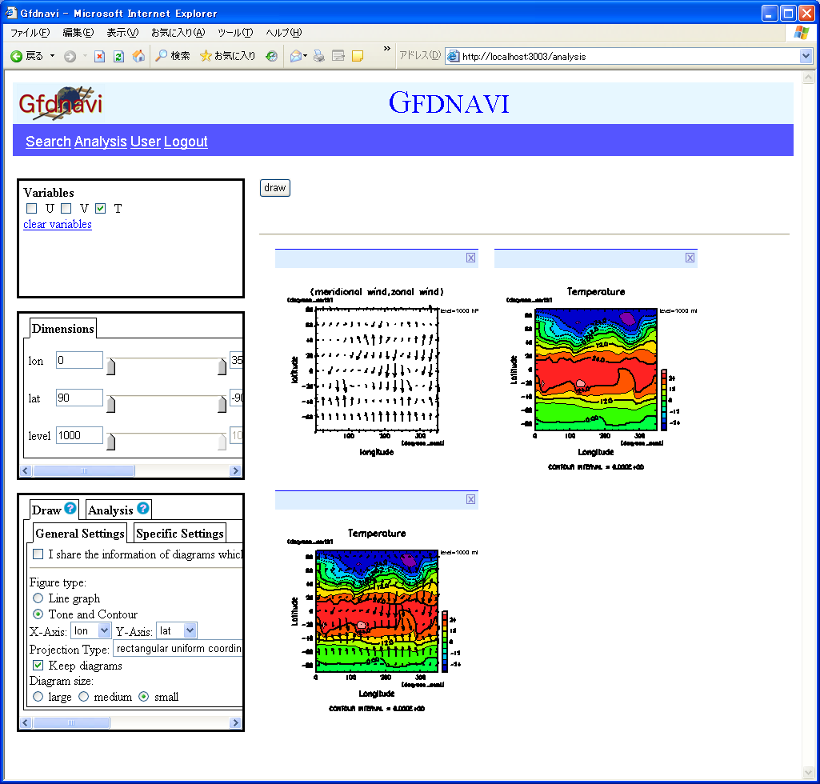This screenshot has width=820, height=784.
Task: Close the bottom Temperature overlay diagram
Action: point(470,499)
